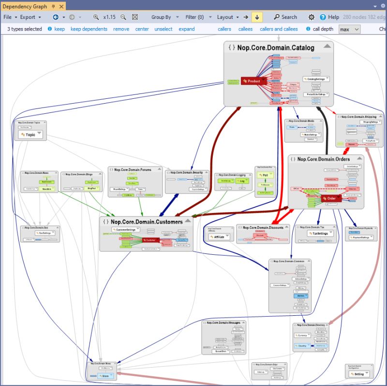This screenshot has width=387, height=386.
Task: Open graph settings via the gear icon
Action: (312, 16)
